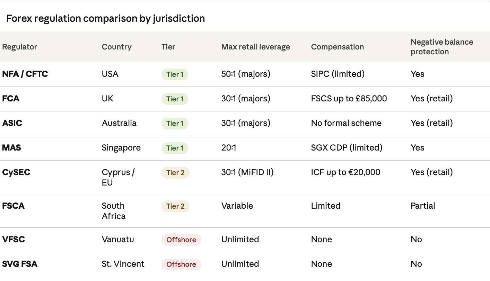Screen dimensions: 490x281
Task: Select the Tier column header
Action: click(x=168, y=47)
